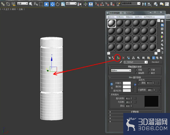Open the 视图 reference coordinate dropdown
The height and width of the screenshot is (135, 170).
71,3
